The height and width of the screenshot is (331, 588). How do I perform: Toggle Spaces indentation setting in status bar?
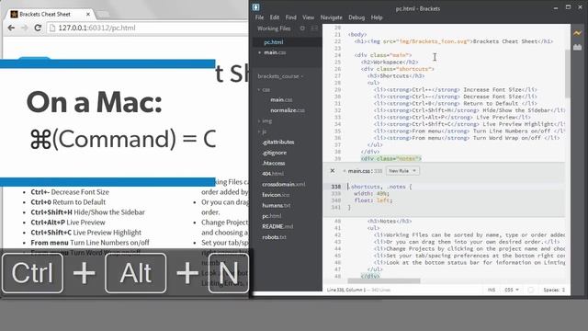[x=554, y=290]
